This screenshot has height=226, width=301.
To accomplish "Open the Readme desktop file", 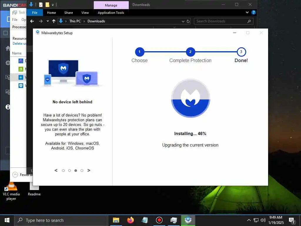I will pyautogui.click(x=34, y=189).
